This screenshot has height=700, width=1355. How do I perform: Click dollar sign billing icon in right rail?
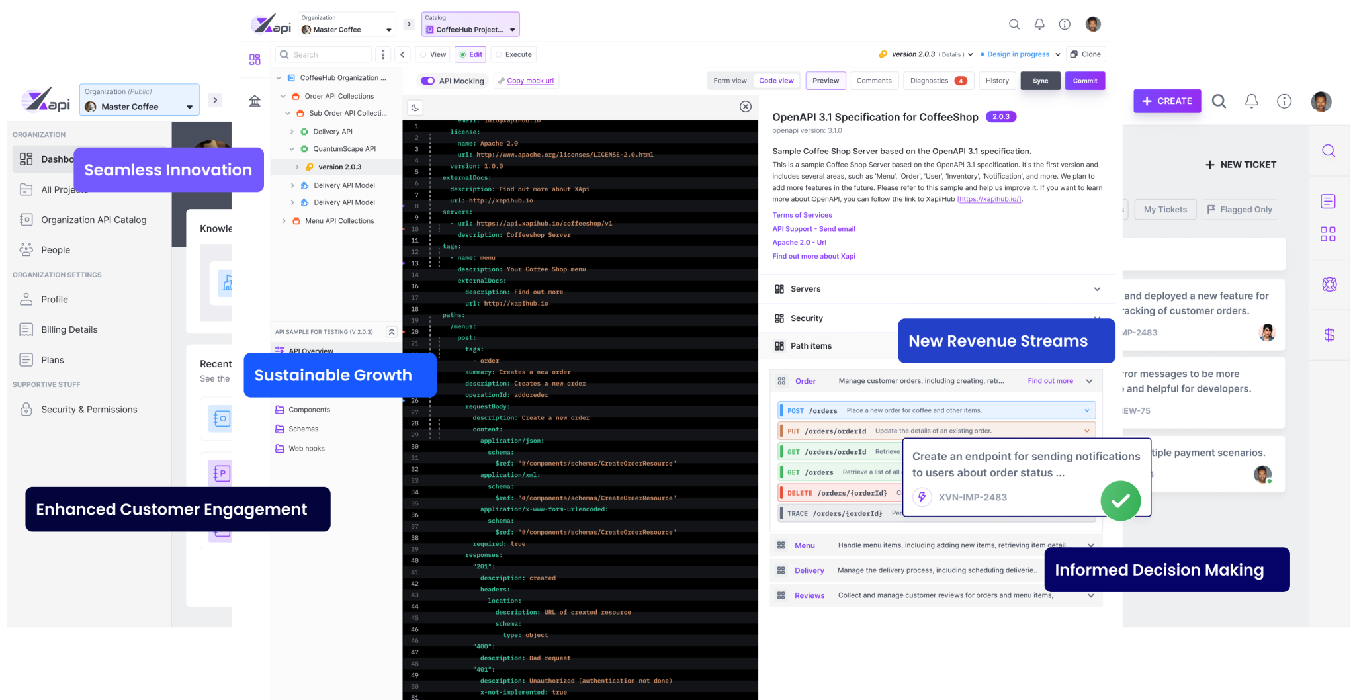tap(1329, 335)
